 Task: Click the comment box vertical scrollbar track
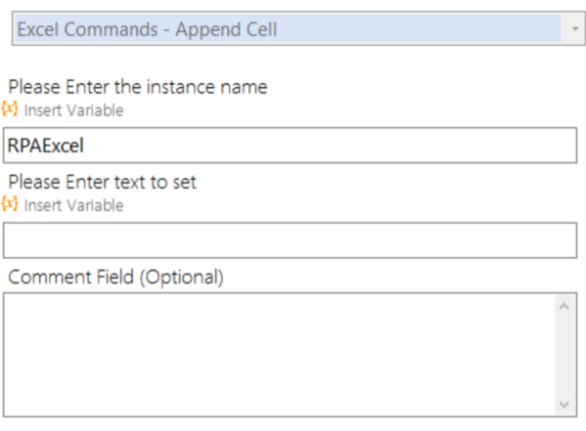tap(564, 355)
